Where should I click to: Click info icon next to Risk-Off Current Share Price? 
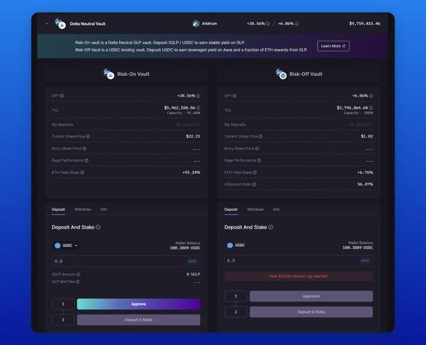[x=261, y=136]
